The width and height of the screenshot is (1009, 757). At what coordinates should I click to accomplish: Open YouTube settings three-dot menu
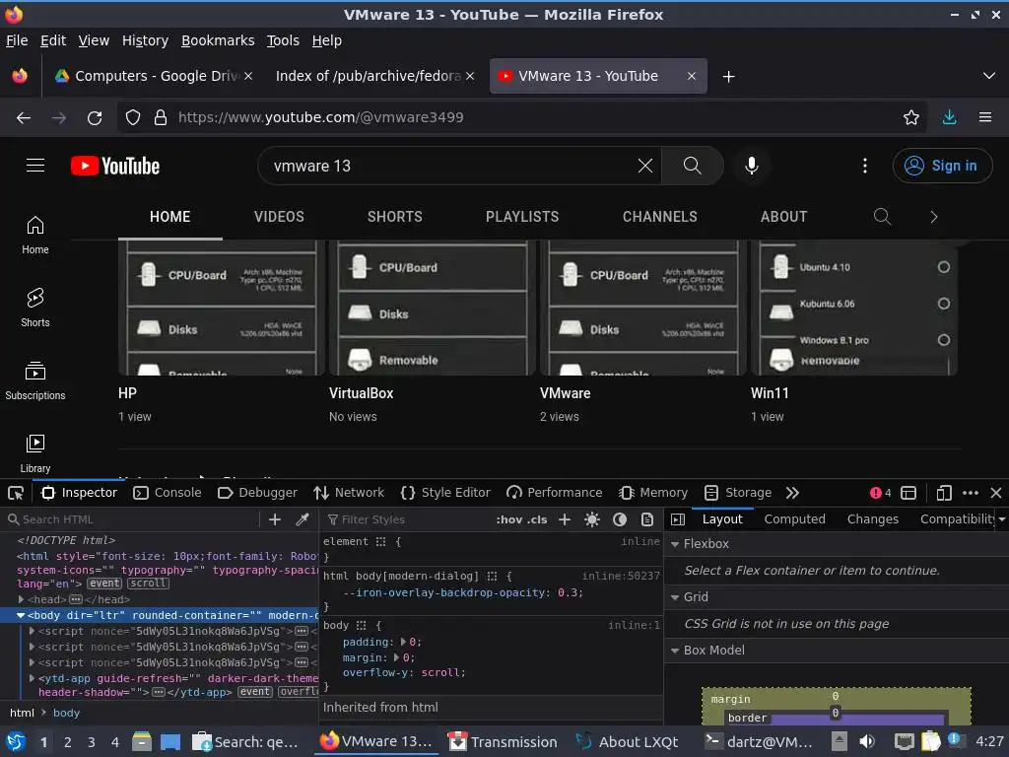pyautogui.click(x=865, y=166)
